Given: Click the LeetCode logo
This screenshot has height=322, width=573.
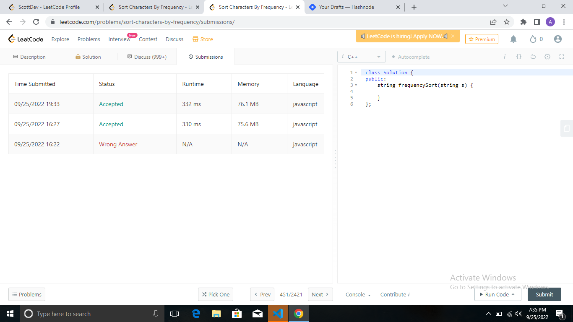Looking at the screenshot, I should [26, 39].
